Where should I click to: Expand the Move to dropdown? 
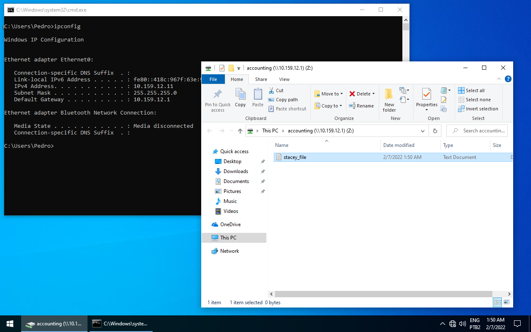click(341, 94)
